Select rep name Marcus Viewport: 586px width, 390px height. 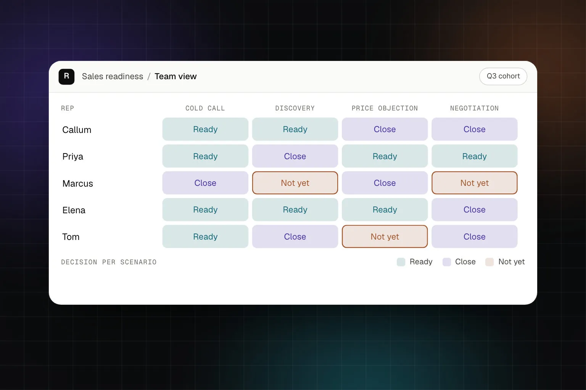tap(78, 184)
